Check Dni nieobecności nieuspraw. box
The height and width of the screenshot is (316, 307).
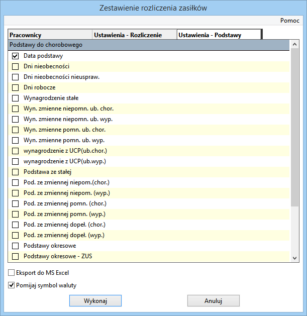click(15, 77)
